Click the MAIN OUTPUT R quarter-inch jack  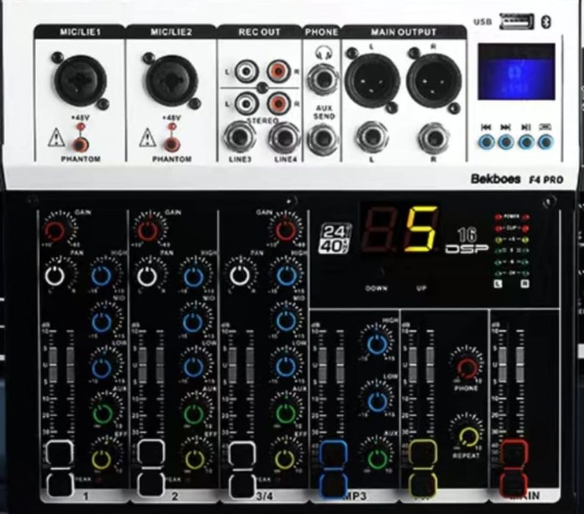pyautogui.click(x=433, y=137)
